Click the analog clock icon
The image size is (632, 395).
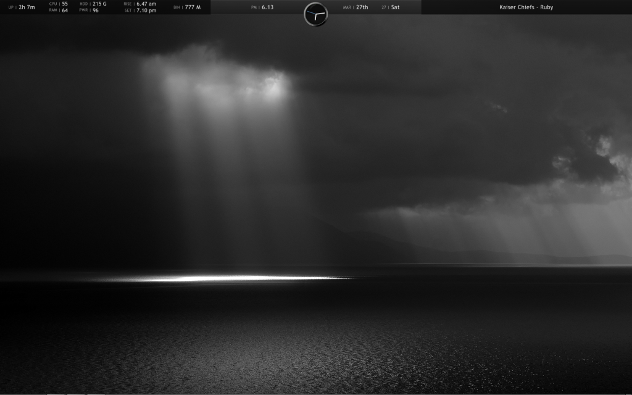pos(315,14)
